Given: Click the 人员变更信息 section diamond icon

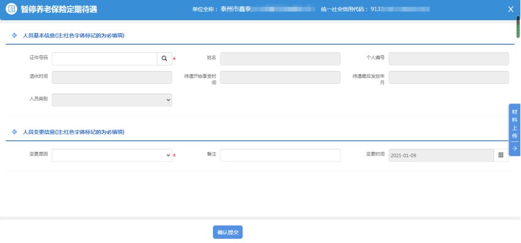Looking at the screenshot, I should 14,132.
